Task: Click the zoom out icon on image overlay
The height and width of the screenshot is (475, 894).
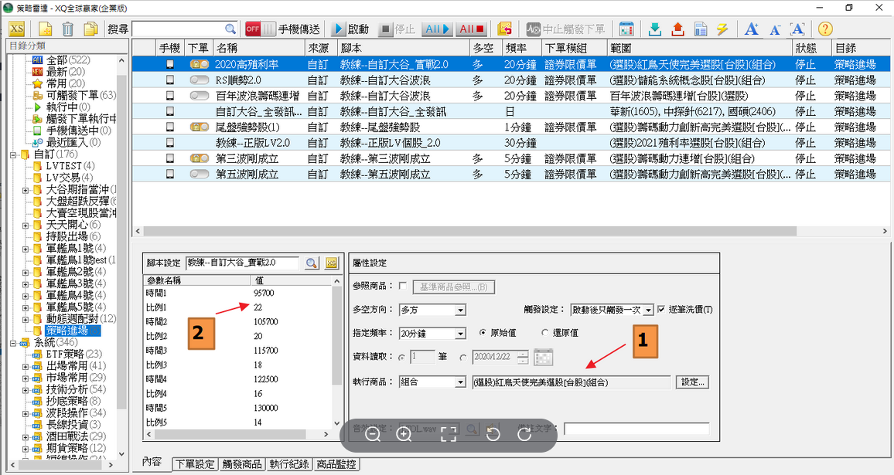Action: point(373,435)
